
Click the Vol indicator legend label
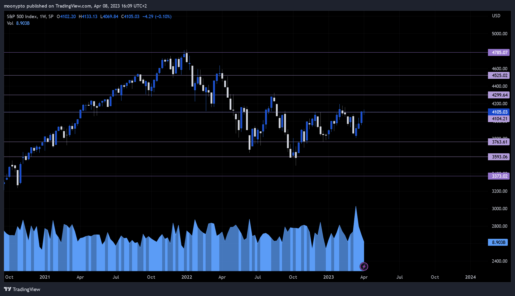click(10, 23)
